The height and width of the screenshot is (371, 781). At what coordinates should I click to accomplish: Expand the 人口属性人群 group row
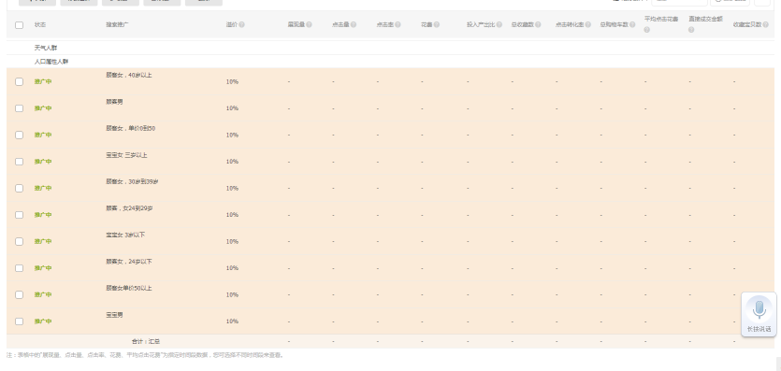tap(51, 62)
